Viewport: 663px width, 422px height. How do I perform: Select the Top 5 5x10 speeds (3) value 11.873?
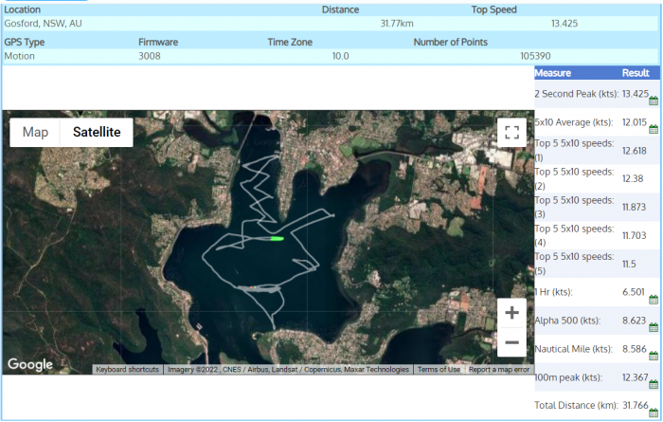(x=634, y=207)
